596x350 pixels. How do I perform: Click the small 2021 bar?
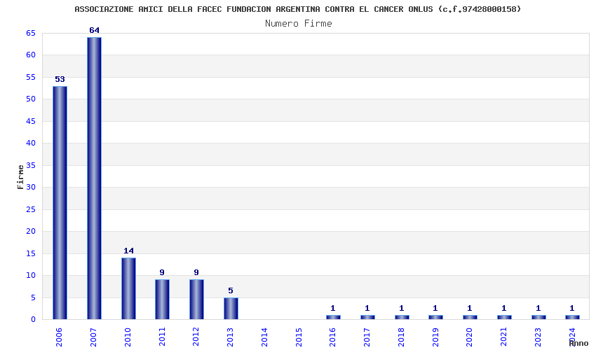click(504, 317)
